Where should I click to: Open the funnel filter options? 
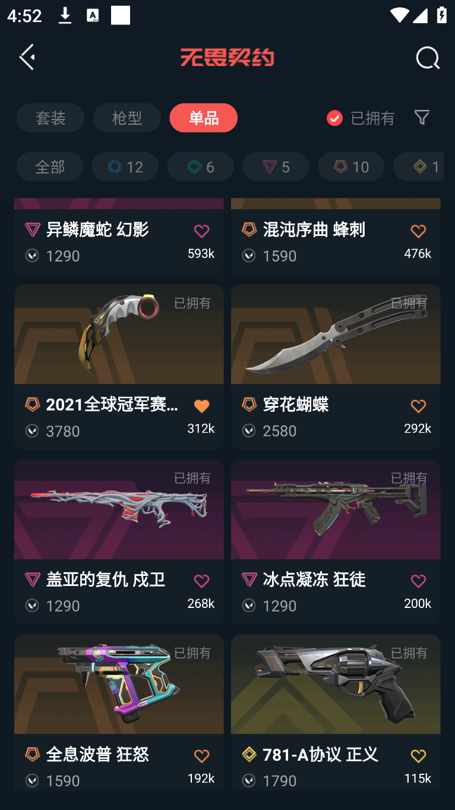pyautogui.click(x=422, y=117)
